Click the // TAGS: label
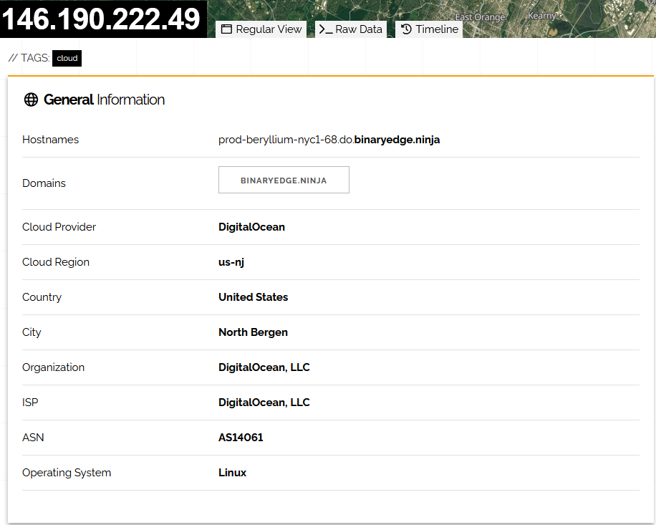 point(29,58)
